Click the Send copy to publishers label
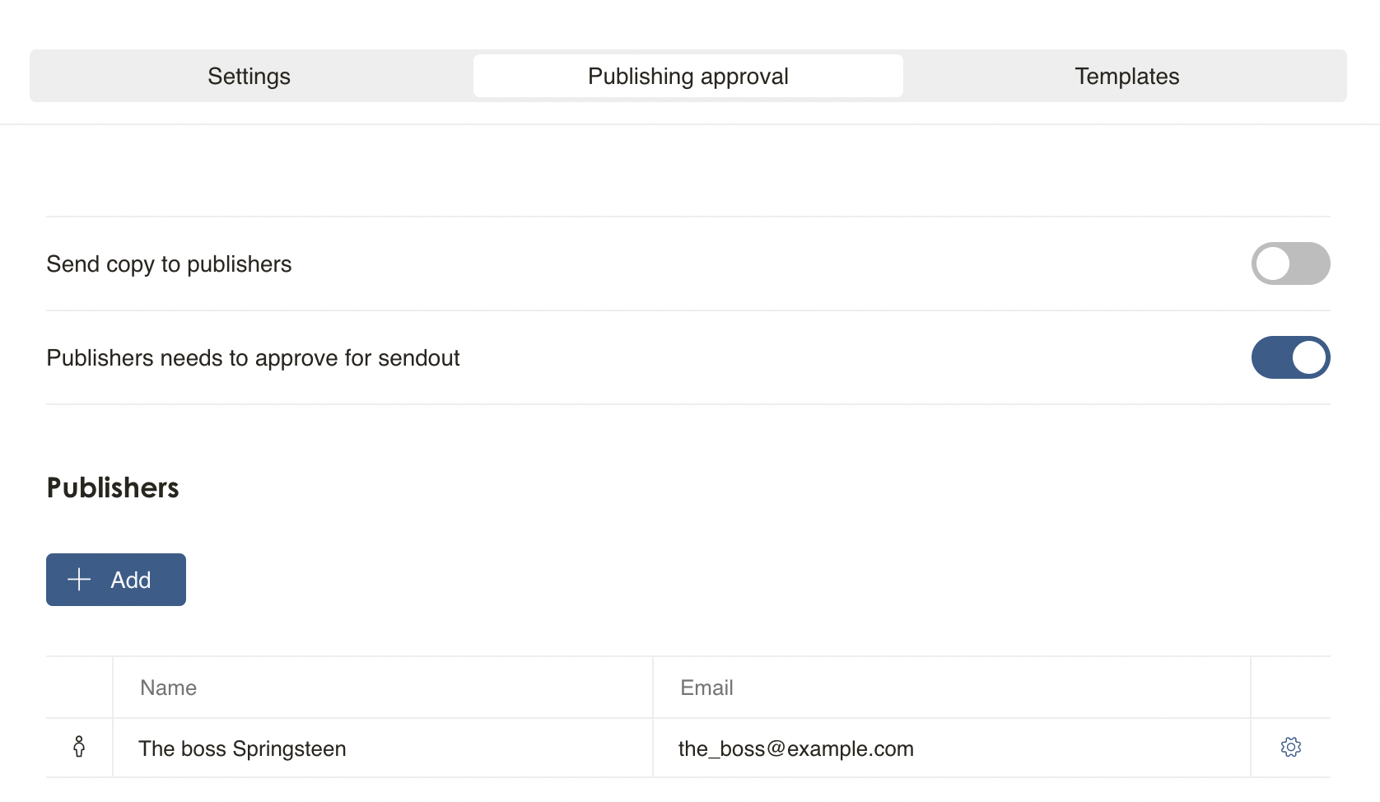 point(169,264)
